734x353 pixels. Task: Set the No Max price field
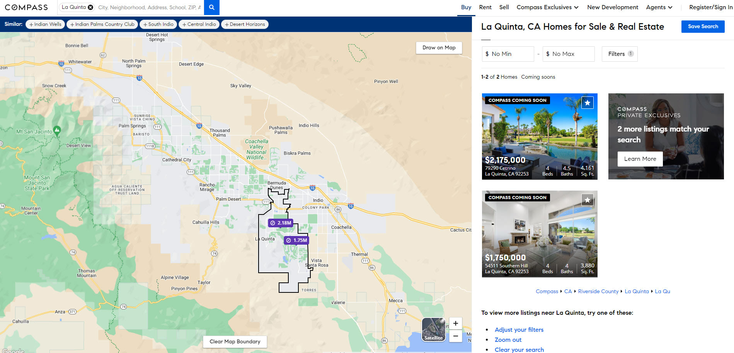point(569,54)
